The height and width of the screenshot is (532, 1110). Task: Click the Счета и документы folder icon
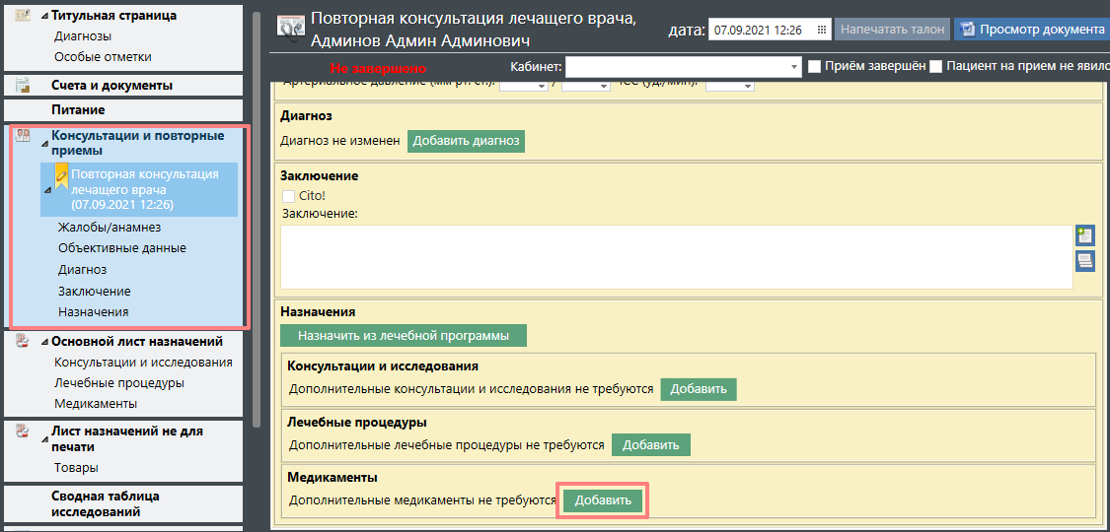pos(23,86)
